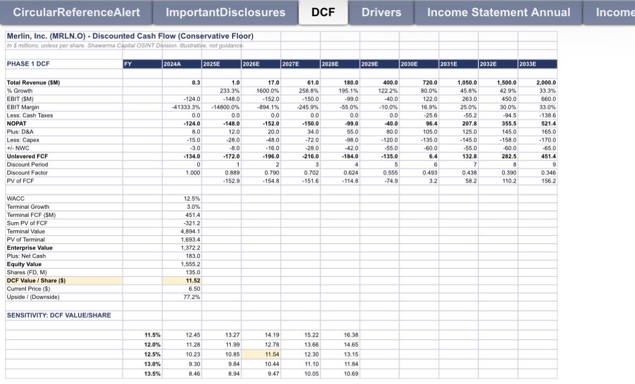The height and width of the screenshot is (384, 635).
Task: Select the Merlin, Inc. title cell
Action: 130,36
